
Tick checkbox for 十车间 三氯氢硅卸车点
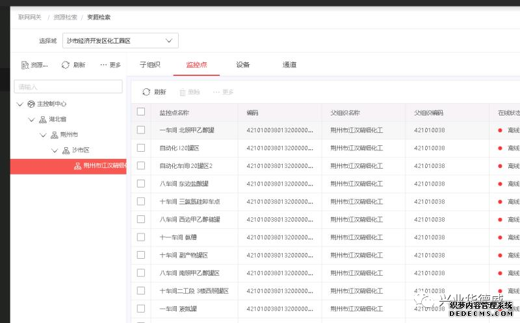tap(141, 201)
